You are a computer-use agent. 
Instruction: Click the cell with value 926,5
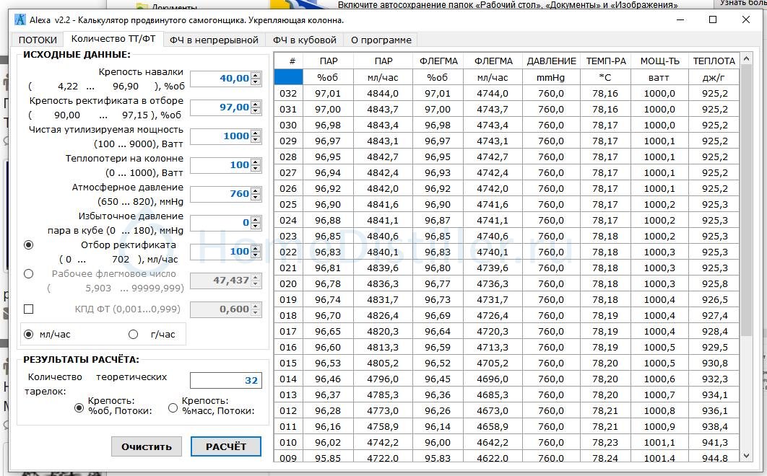tap(714, 299)
